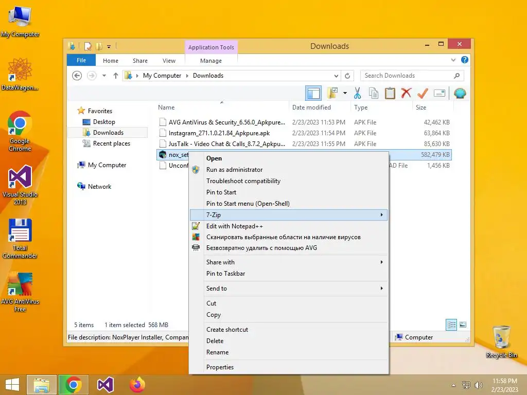The height and width of the screenshot is (395, 527).
Task: Open the Windows Start button
Action: (x=12, y=385)
